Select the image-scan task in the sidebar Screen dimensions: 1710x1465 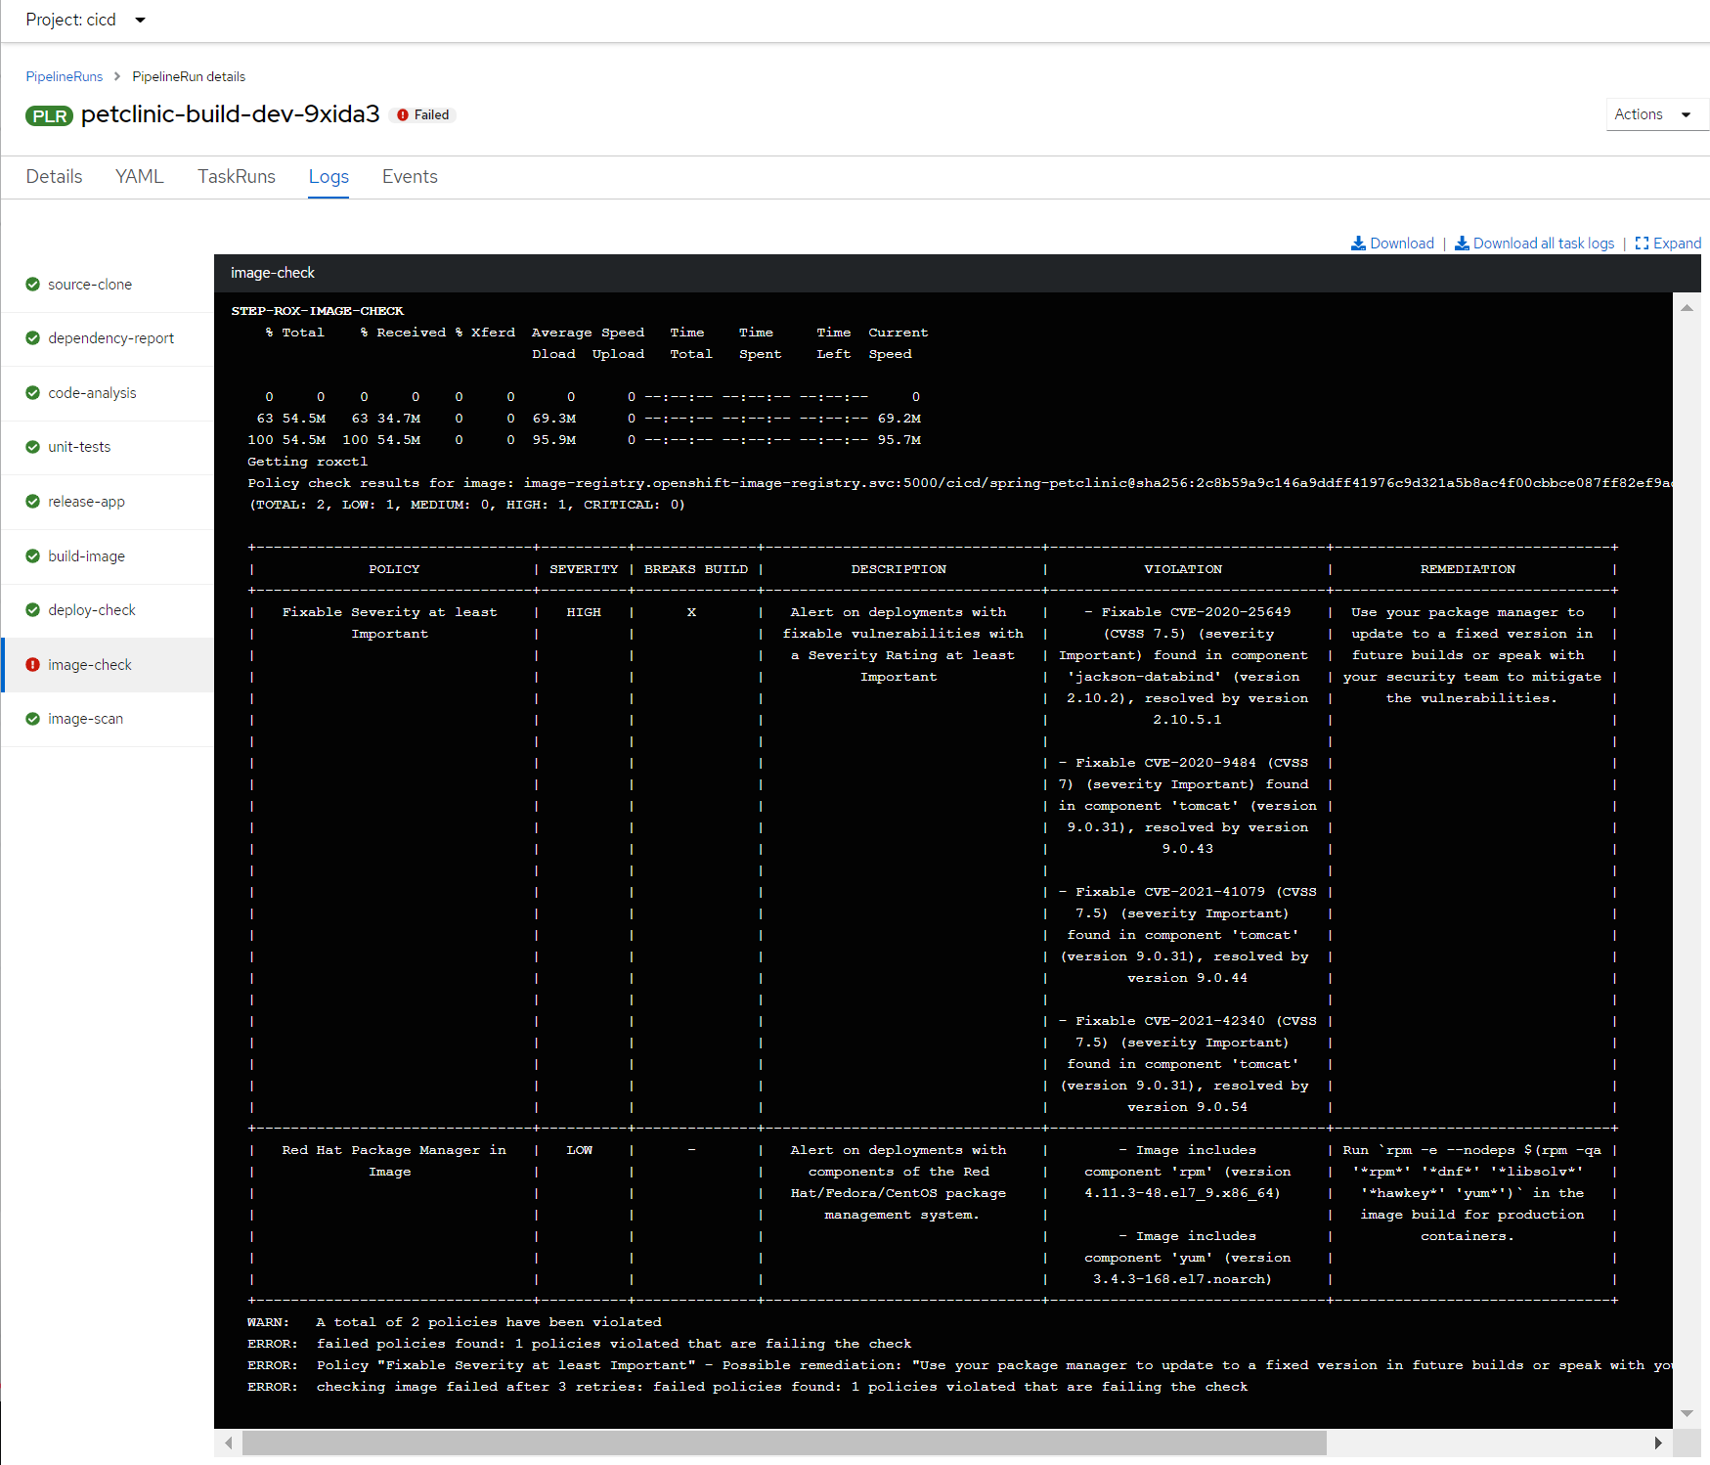(x=85, y=718)
